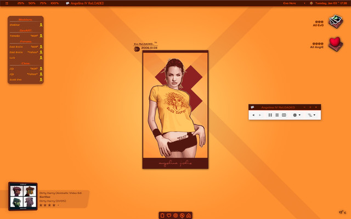Select the 75% option in top bar

(x=43, y=3)
